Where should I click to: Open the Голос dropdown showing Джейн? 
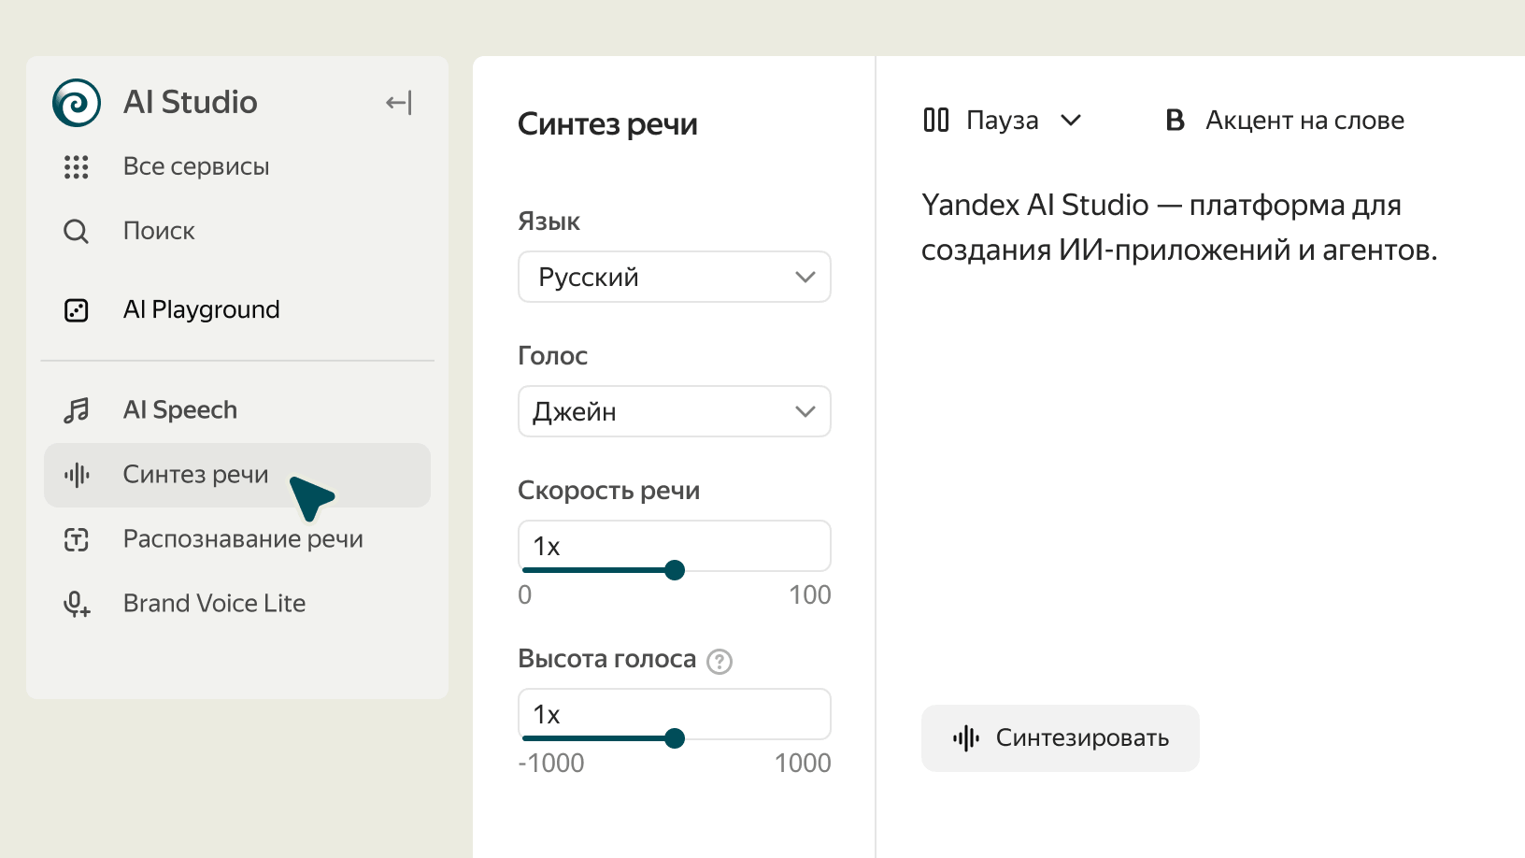pyautogui.click(x=674, y=411)
